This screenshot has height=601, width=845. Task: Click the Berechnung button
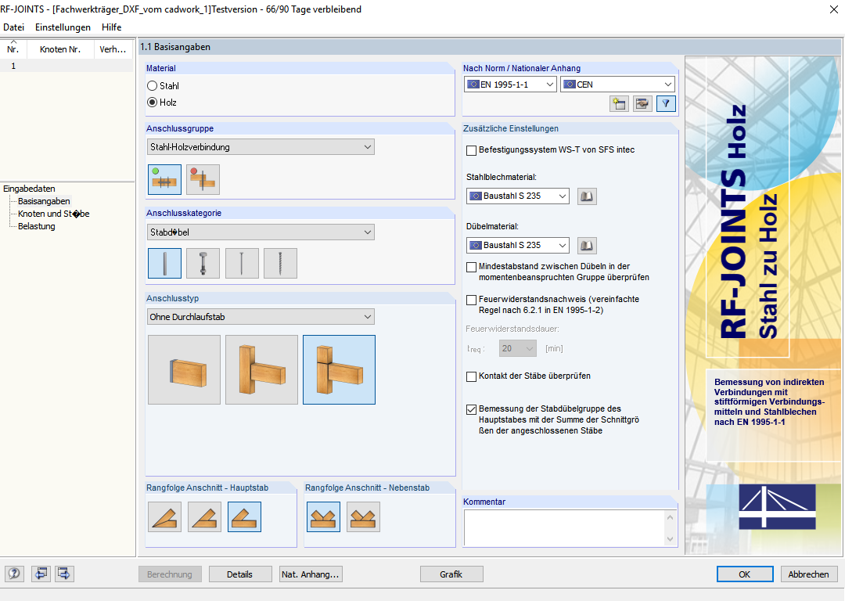coord(170,574)
